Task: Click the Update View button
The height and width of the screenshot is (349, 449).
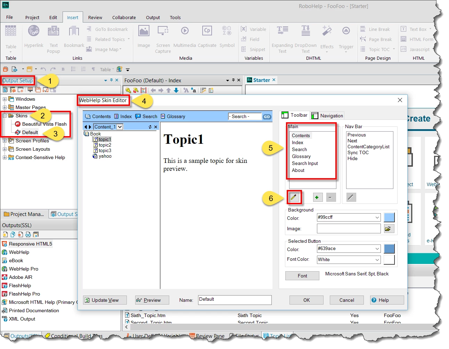Action: click(105, 300)
